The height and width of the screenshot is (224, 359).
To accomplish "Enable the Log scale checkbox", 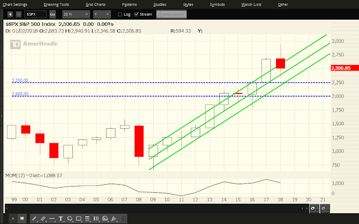I will click(119, 15).
